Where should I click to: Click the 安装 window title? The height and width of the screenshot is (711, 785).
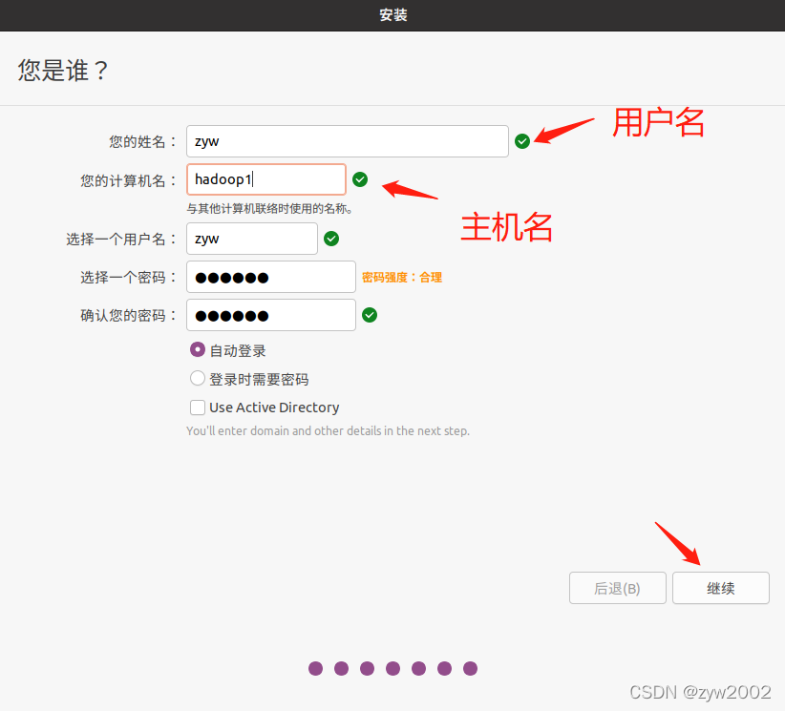(393, 15)
